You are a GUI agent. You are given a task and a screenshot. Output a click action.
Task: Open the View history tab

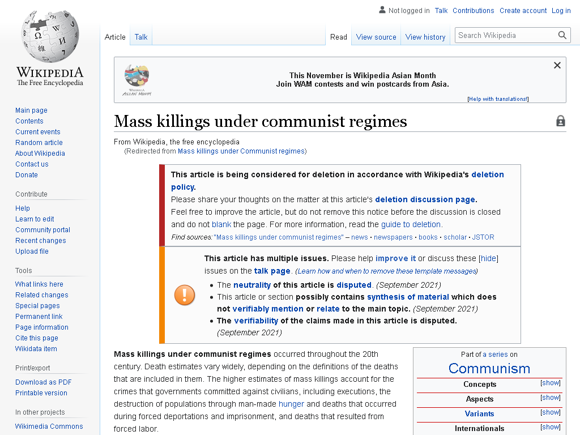coord(425,37)
